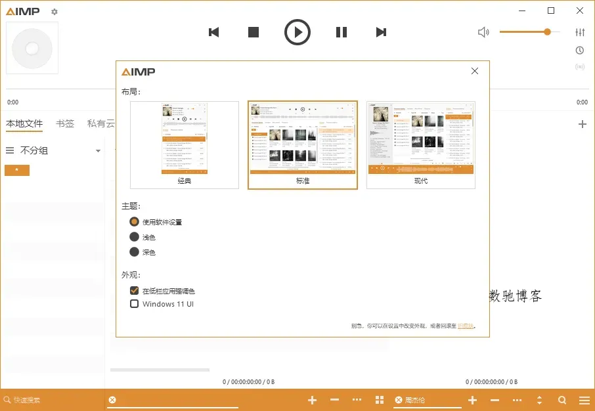Click the minus icon beside grid view

pos(334,400)
